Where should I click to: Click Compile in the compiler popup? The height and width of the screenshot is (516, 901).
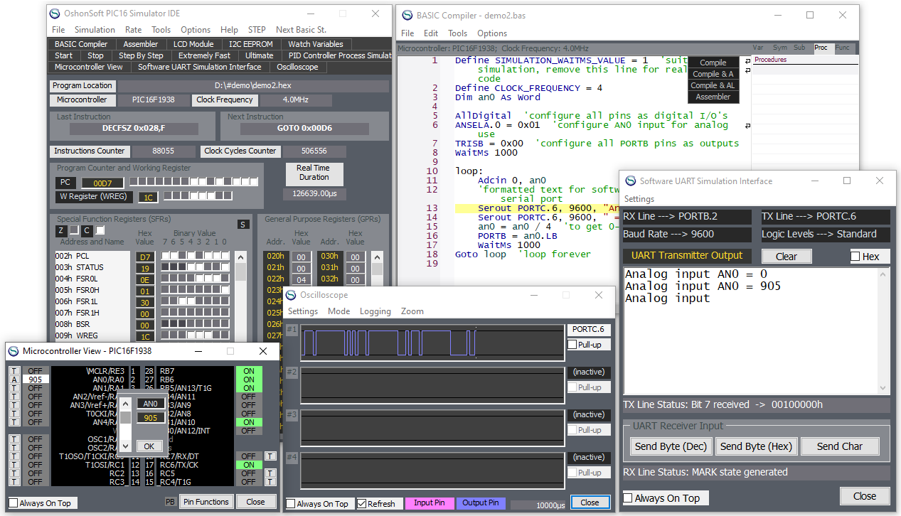tap(713, 63)
